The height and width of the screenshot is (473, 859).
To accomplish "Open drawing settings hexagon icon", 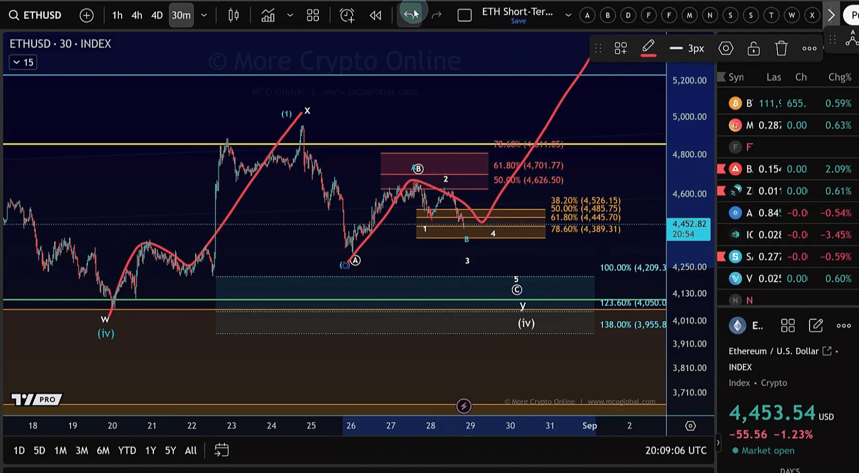I will pyautogui.click(x=726, y=48).
